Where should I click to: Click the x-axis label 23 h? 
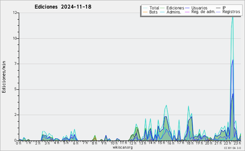237,143
